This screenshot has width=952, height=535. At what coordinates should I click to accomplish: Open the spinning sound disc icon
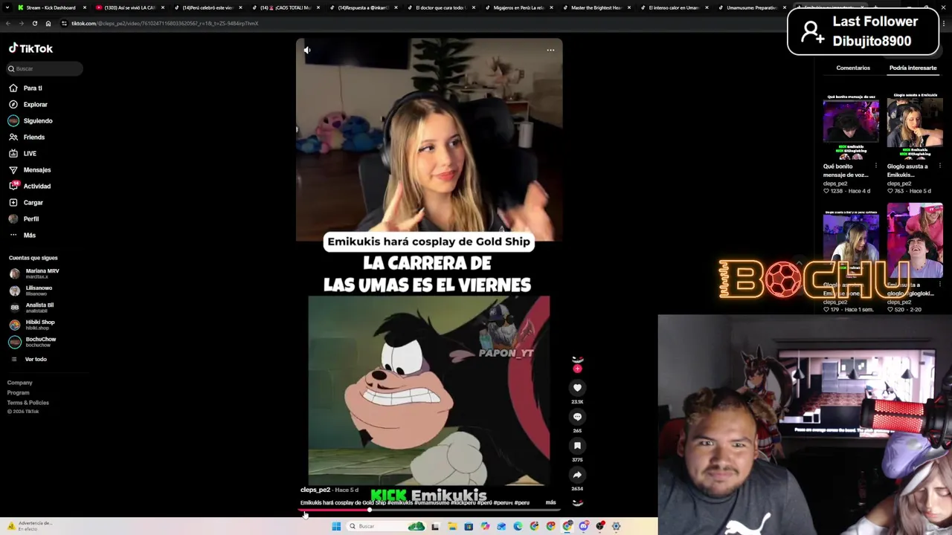click(x=577, y=503)
